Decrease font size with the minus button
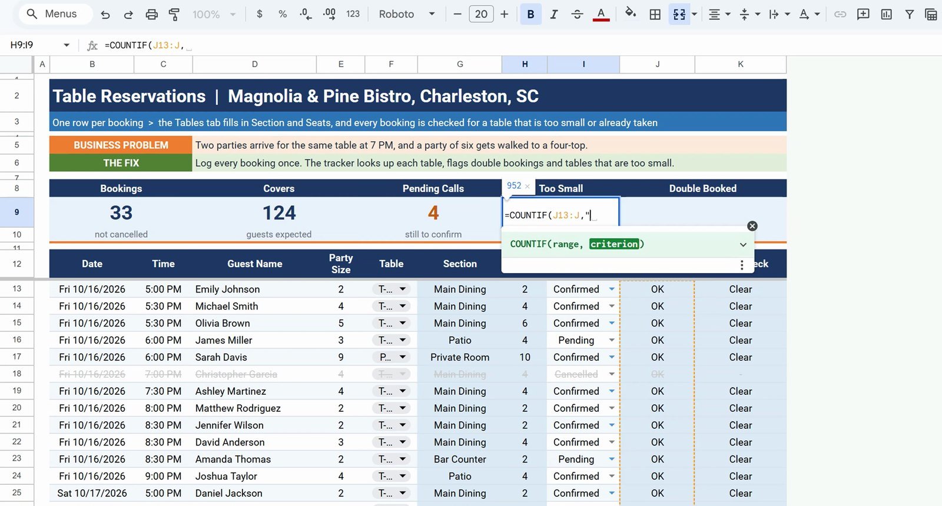Viewport: 942px width, 506px height. 457,14
